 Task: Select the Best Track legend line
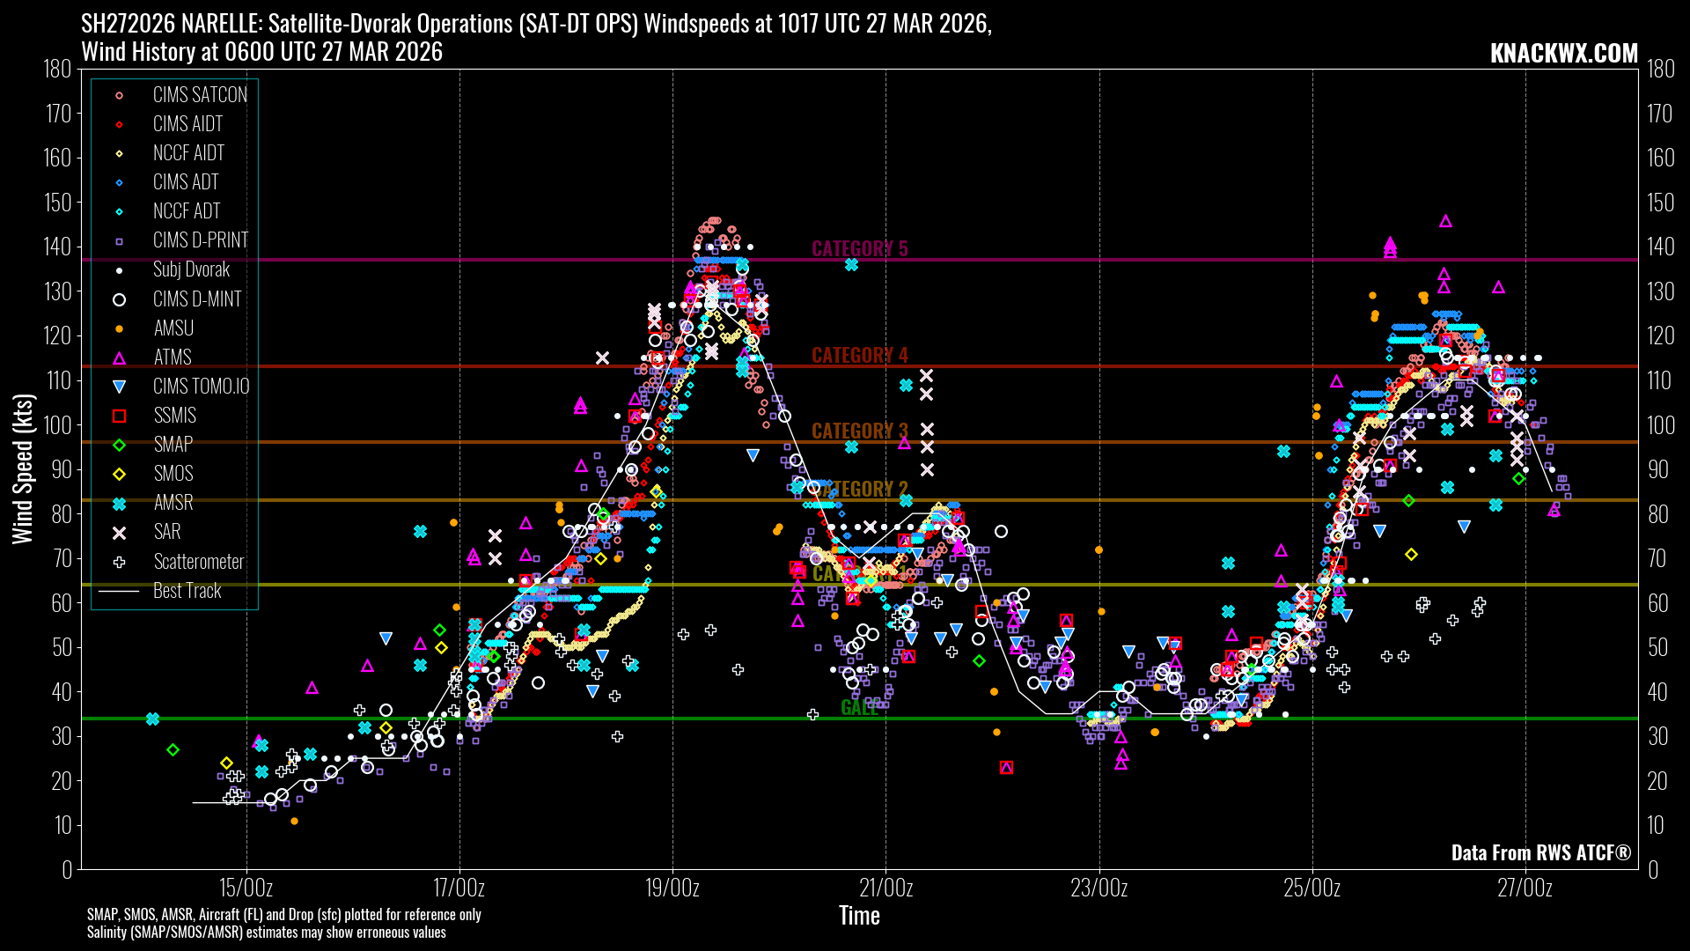[x=119, y=591]
